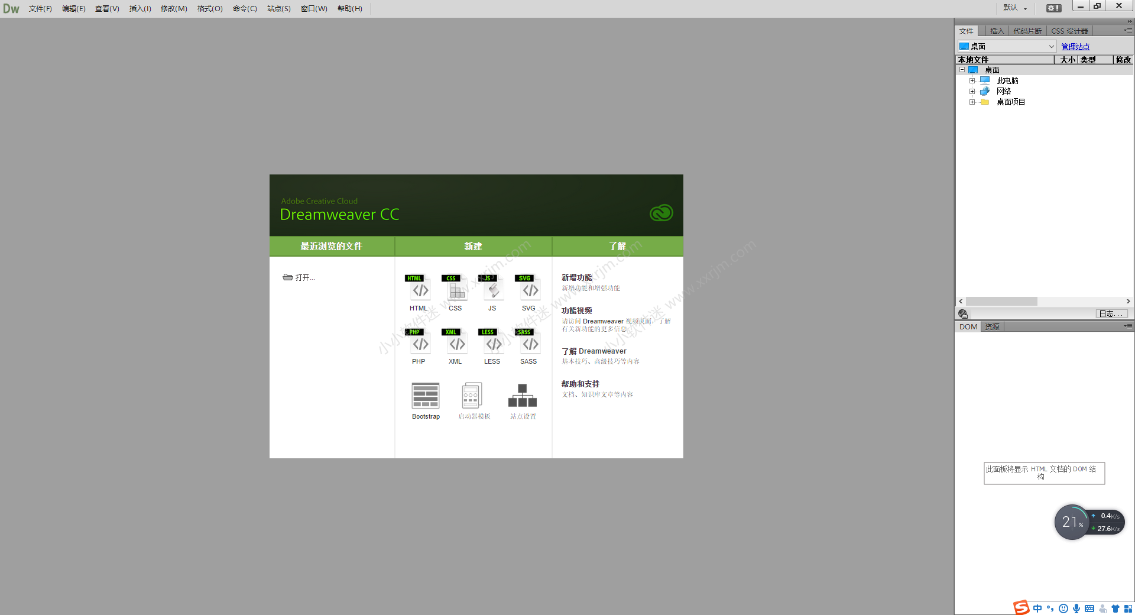Open the 窗口(W) menu
The width and height of the screenshot is (1135, 615).
coord(314,9)
